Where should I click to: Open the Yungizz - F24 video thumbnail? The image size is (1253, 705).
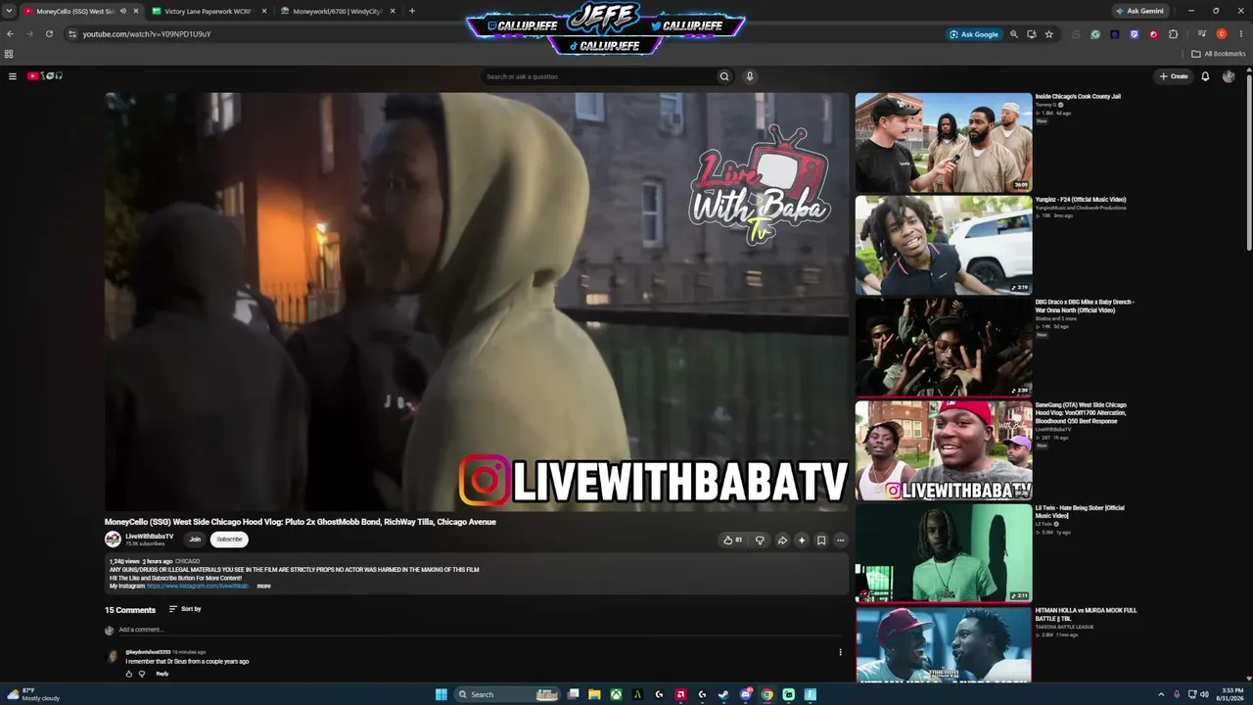944,245
